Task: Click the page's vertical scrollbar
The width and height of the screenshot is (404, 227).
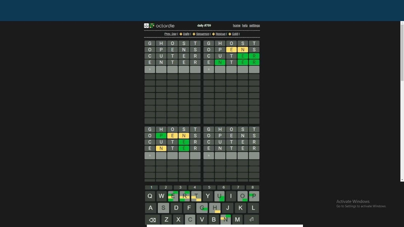Action: tap(402, 99)
